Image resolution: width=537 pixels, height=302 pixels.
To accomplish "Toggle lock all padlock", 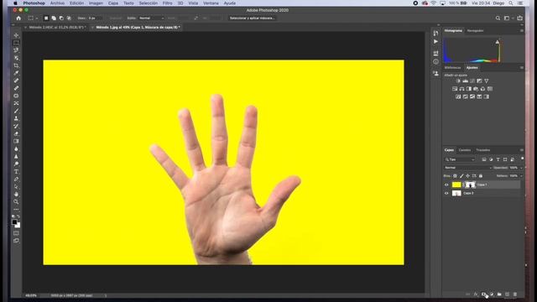I will (x=481, y=176).
